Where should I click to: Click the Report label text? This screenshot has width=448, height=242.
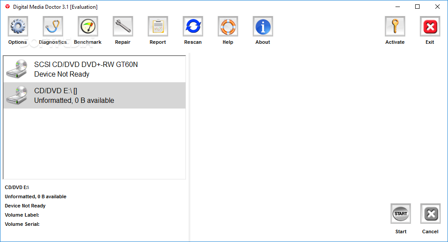(157, 42)
